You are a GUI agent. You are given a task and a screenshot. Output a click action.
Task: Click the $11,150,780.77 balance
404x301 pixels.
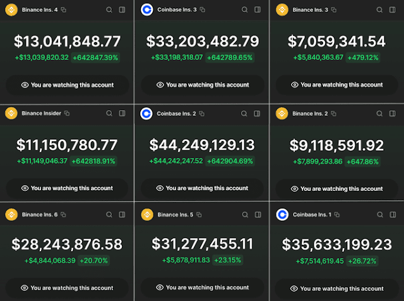(67, 145)
